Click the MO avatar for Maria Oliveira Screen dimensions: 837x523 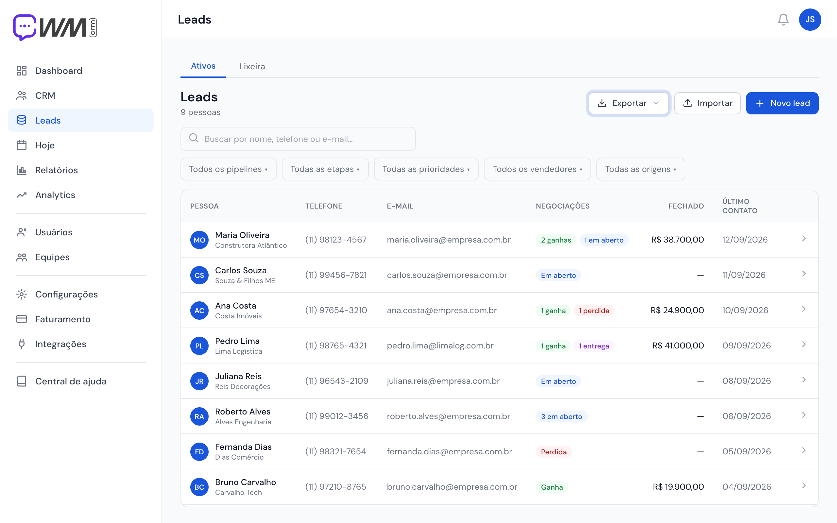pos(199,240)
